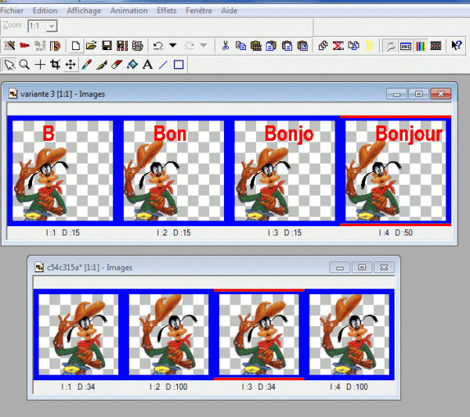Image resolution: width=470 pixels, height=417 pixels.
Task: Toggle the color palette stripes button
Action: (421, 46)
